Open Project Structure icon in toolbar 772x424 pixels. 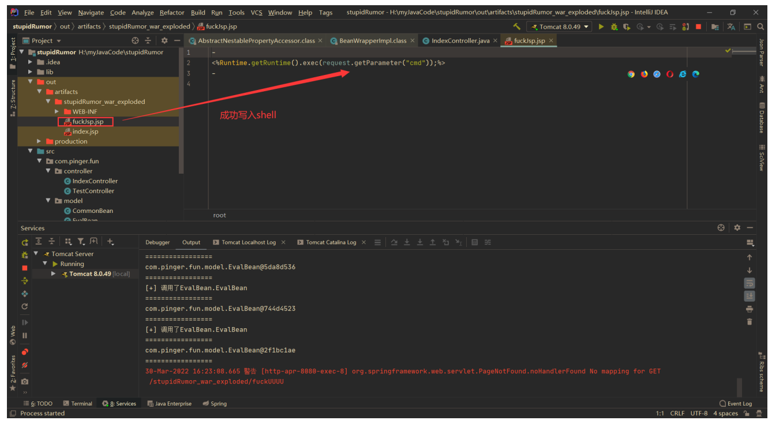[715, 27]
